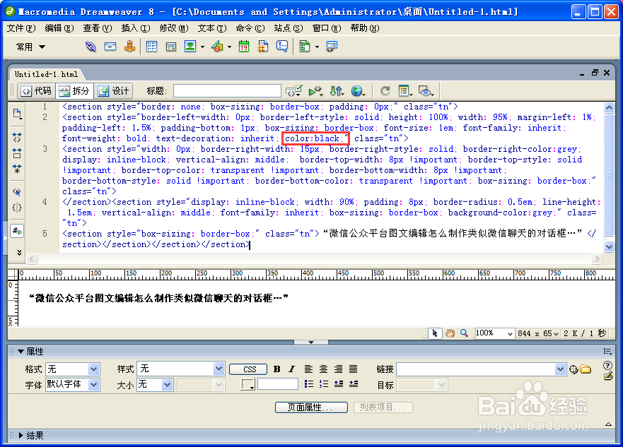The height and width of the screenshot is (447, 623).
Task: Switch to Code view
Action: [x=36, y=91]
